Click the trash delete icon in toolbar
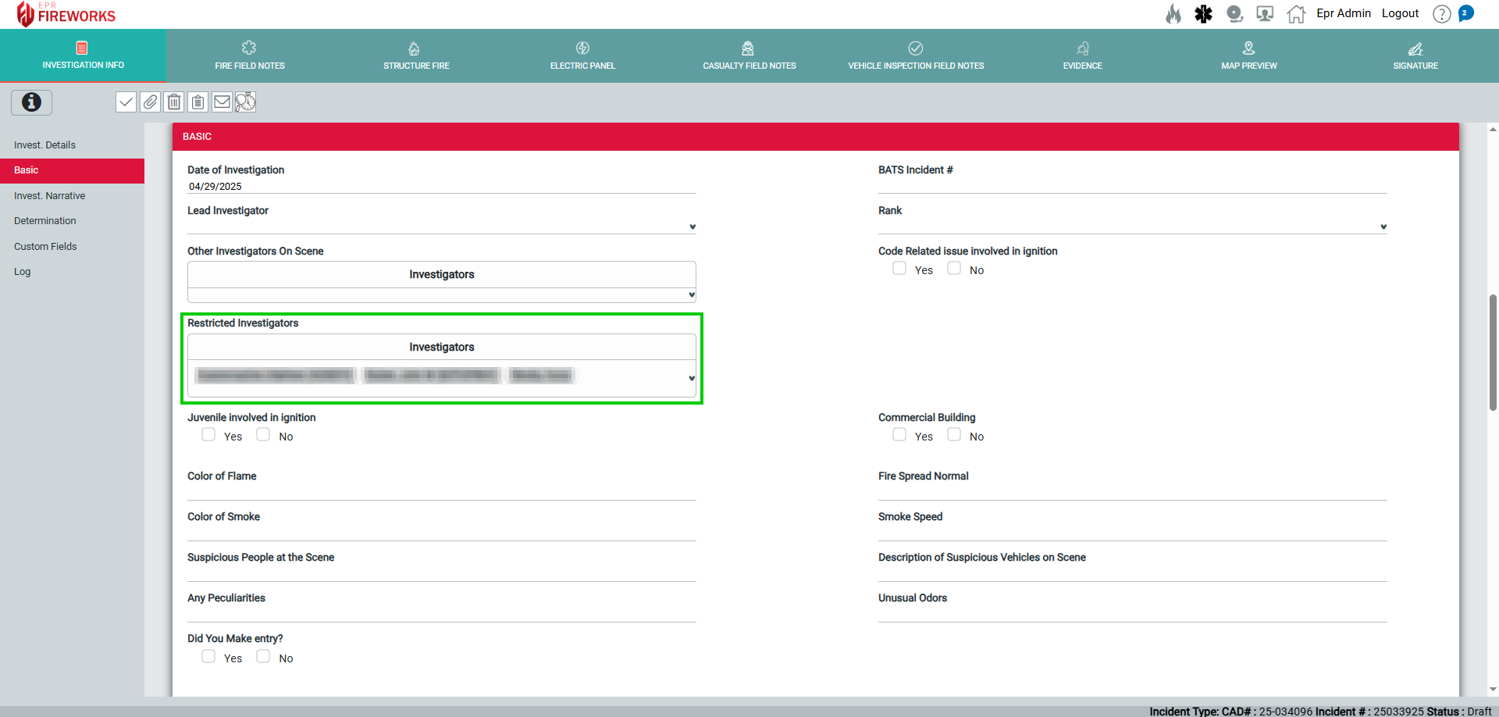1499x717 pixels. tap(174, 102)
